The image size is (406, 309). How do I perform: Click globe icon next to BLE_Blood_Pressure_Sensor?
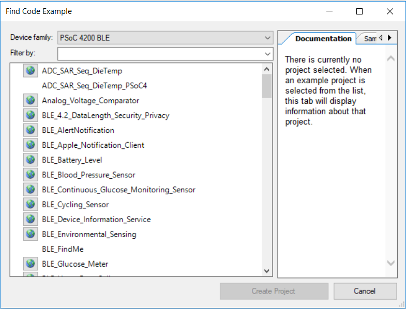point(31,175)
